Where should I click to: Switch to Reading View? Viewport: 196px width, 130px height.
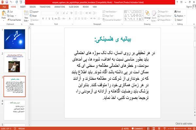point(159,129)
